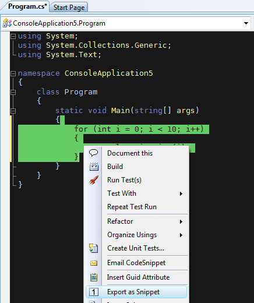Place cursor on the using System.Text line
Image resolution: width=254 pixels, height=303 pixels.
point(59,55)
